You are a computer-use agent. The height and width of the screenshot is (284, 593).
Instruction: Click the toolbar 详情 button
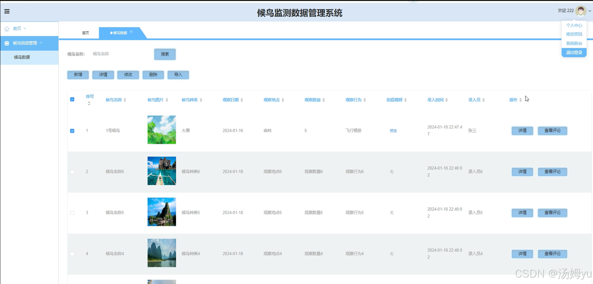103,75
